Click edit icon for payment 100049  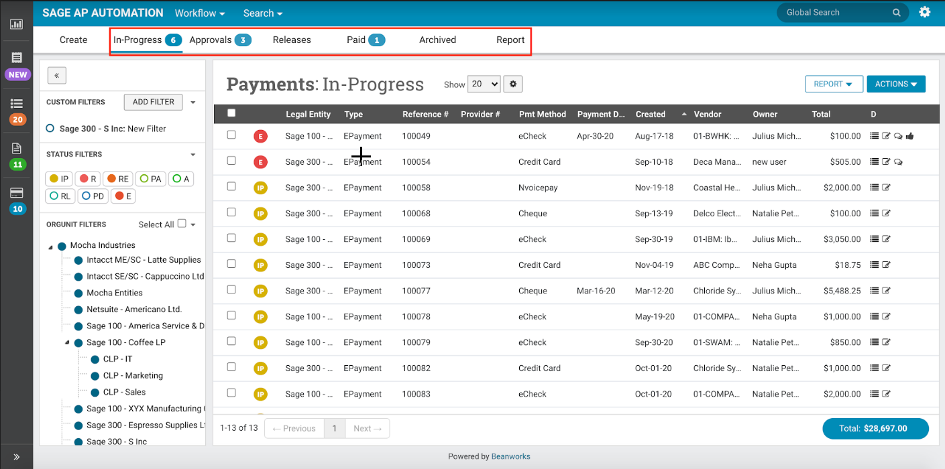tap(886, 136)
